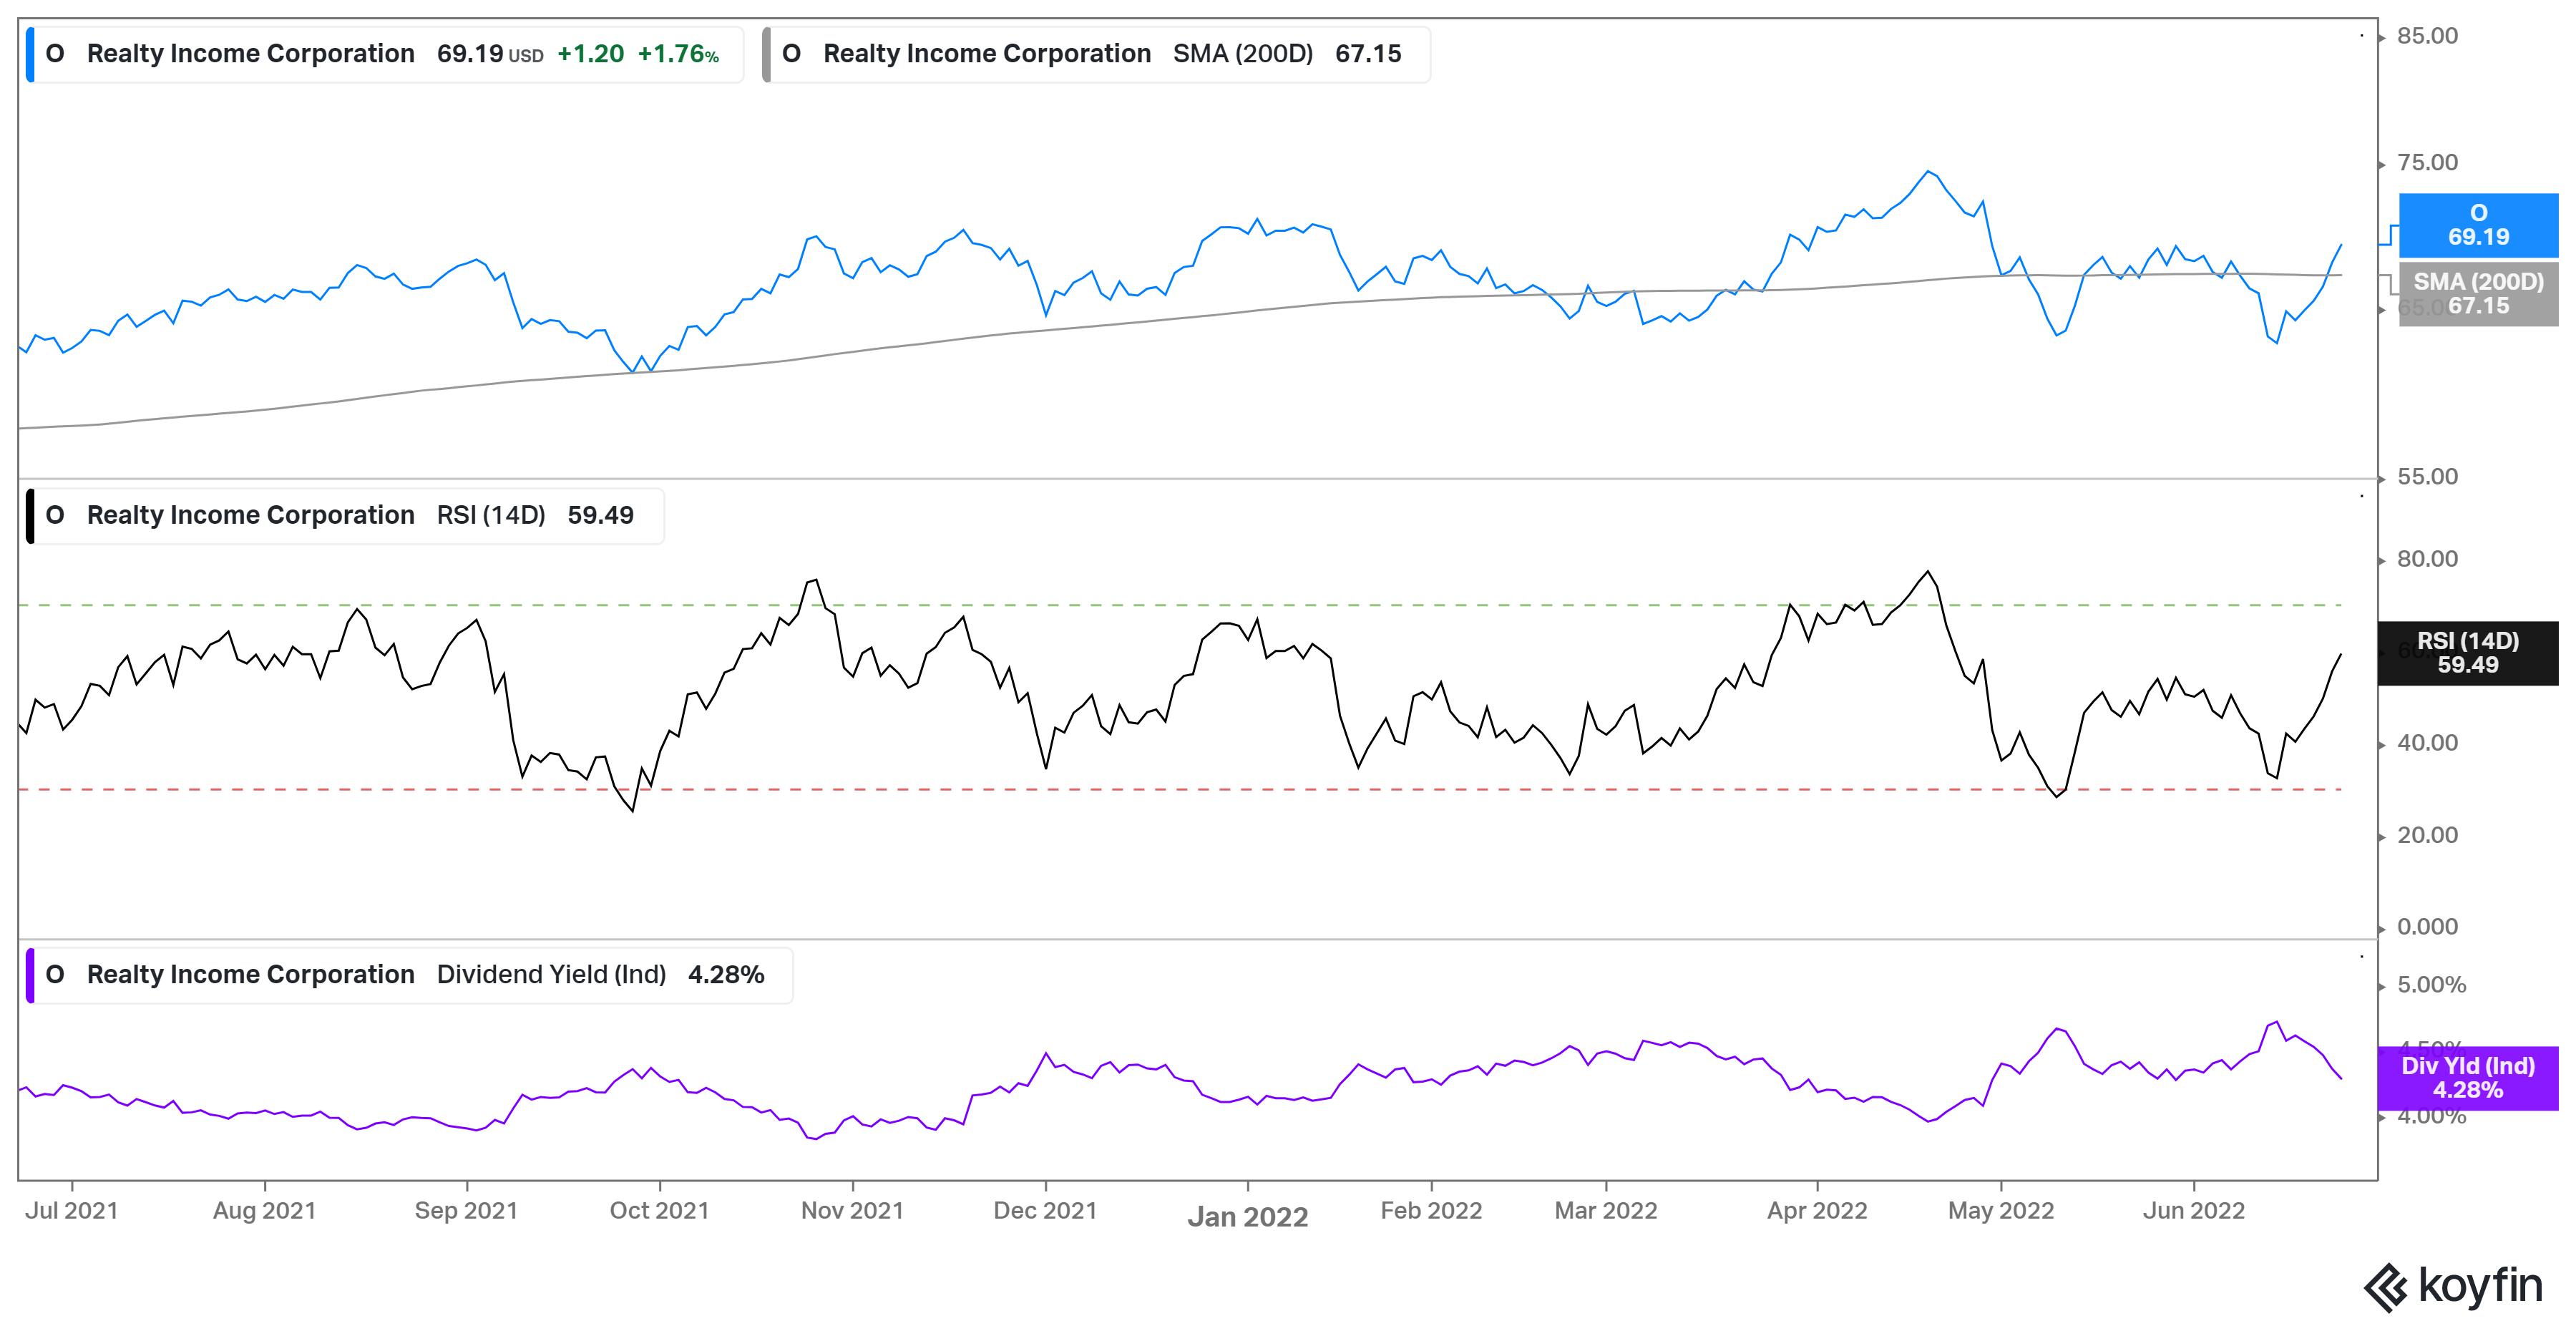Click the gray swatch on SMA legend
The height and width of the screenshot is (1331, 2576).
[x=766, y=54]
